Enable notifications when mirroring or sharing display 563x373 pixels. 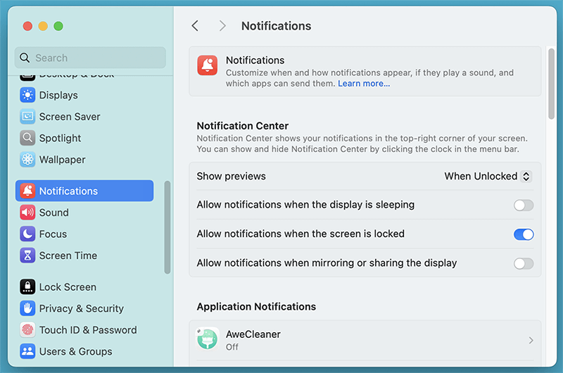tap(524, 263)
